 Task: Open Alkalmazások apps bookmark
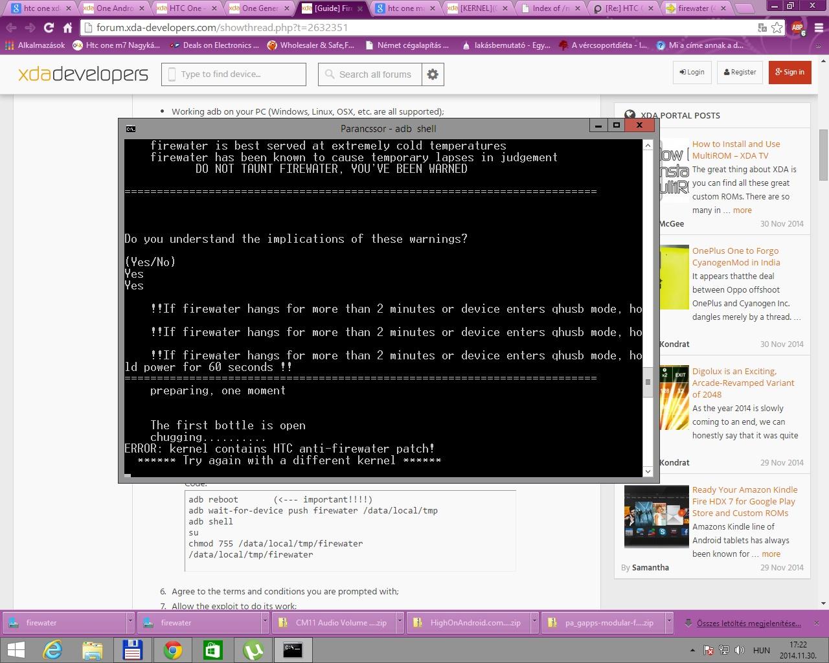tap(36, 45)
